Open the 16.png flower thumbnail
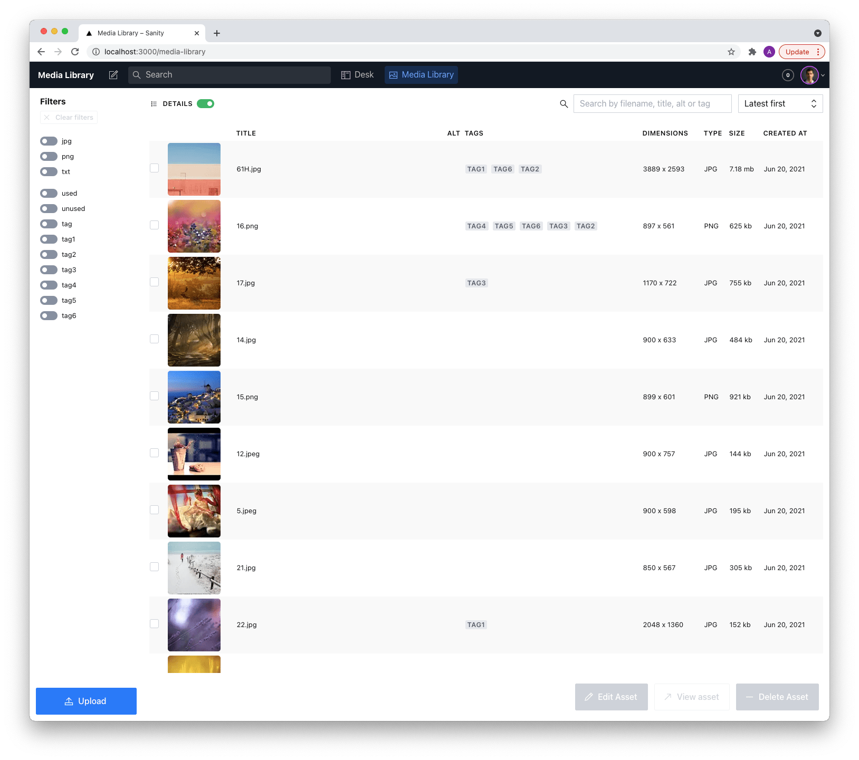The width and height of the screenshot is (859, 760). (x=194, y=226)
